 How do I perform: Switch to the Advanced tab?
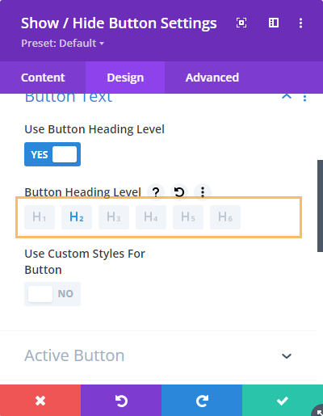[x=212, y=78]
